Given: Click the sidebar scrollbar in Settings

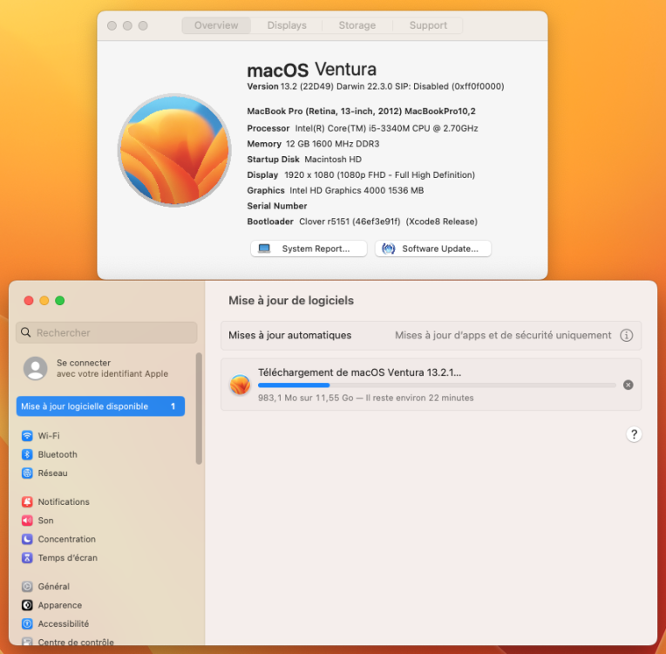Looking at the screenshot, I should (x=199, y=408).
